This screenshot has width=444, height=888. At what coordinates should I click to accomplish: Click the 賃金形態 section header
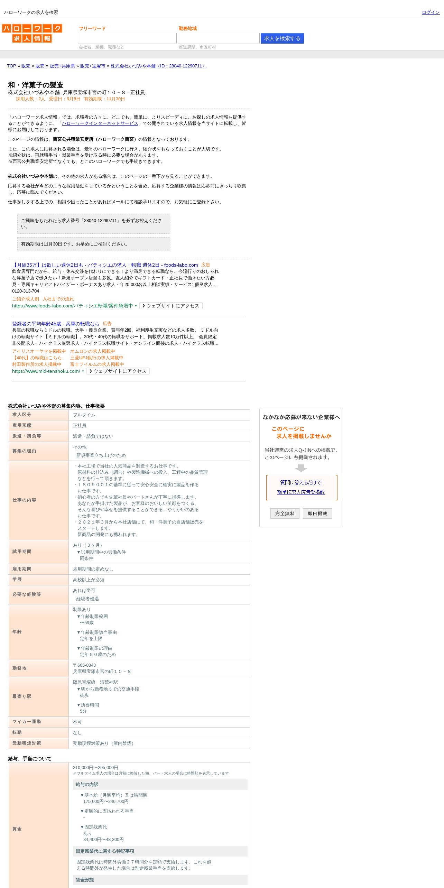click(160, 880)
